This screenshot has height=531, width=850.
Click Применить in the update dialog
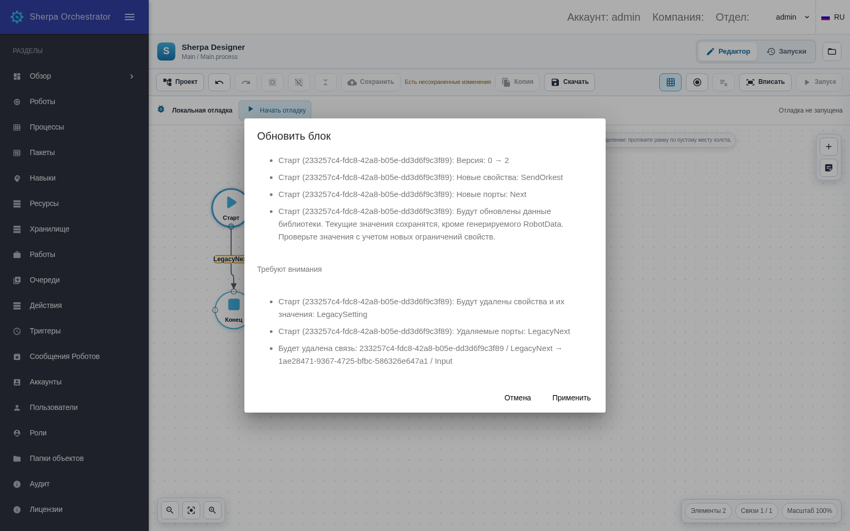tap(571, 398)
